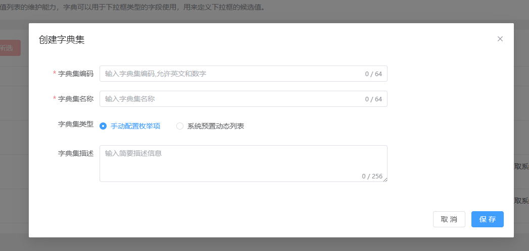Choose the 系统预置动态列表 radio circle
The width and height of the screenshot is (529, 251).
[180, 126]
